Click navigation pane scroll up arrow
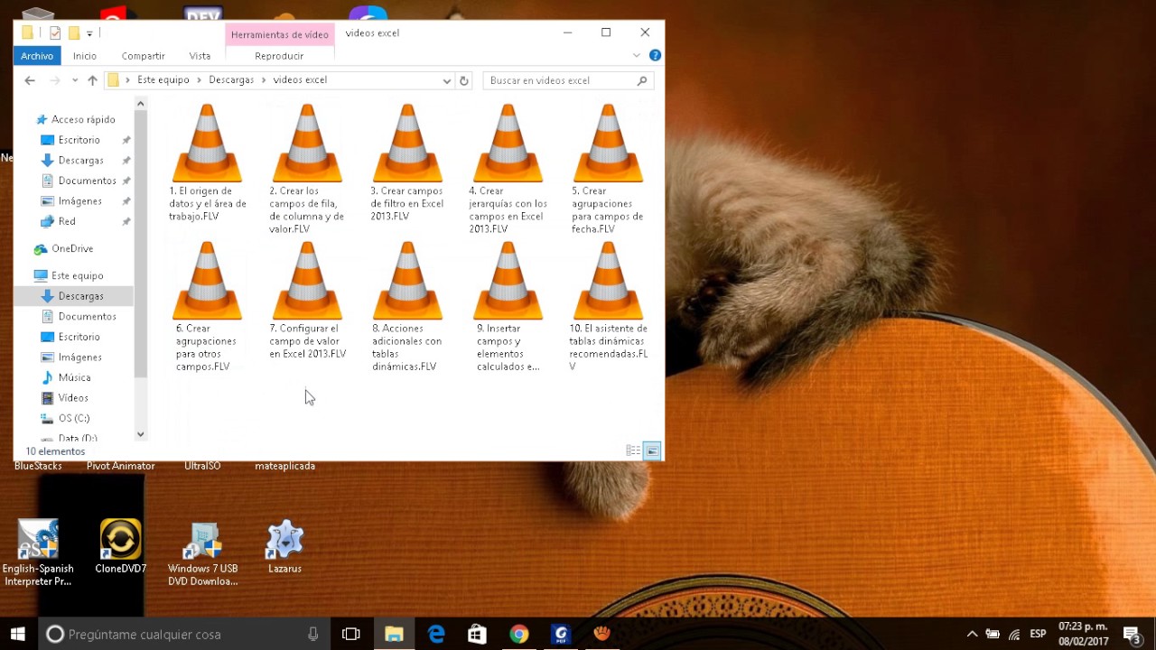The height and width of the screenshot is (650, 1156). point(140,105)
